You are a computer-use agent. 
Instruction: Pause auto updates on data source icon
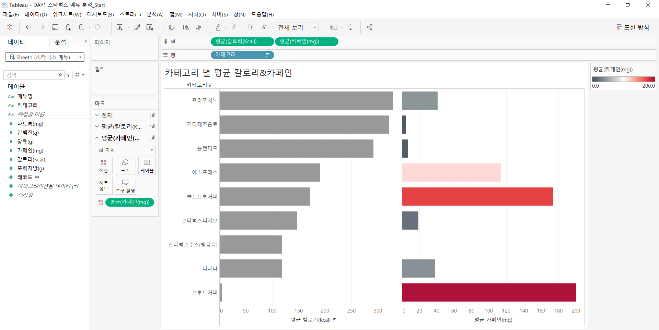pyautogui.click(x=81, y=27)
